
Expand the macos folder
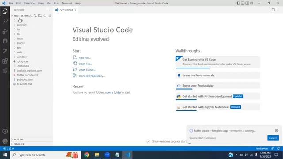pyautogui.click(x=21, y=43)
